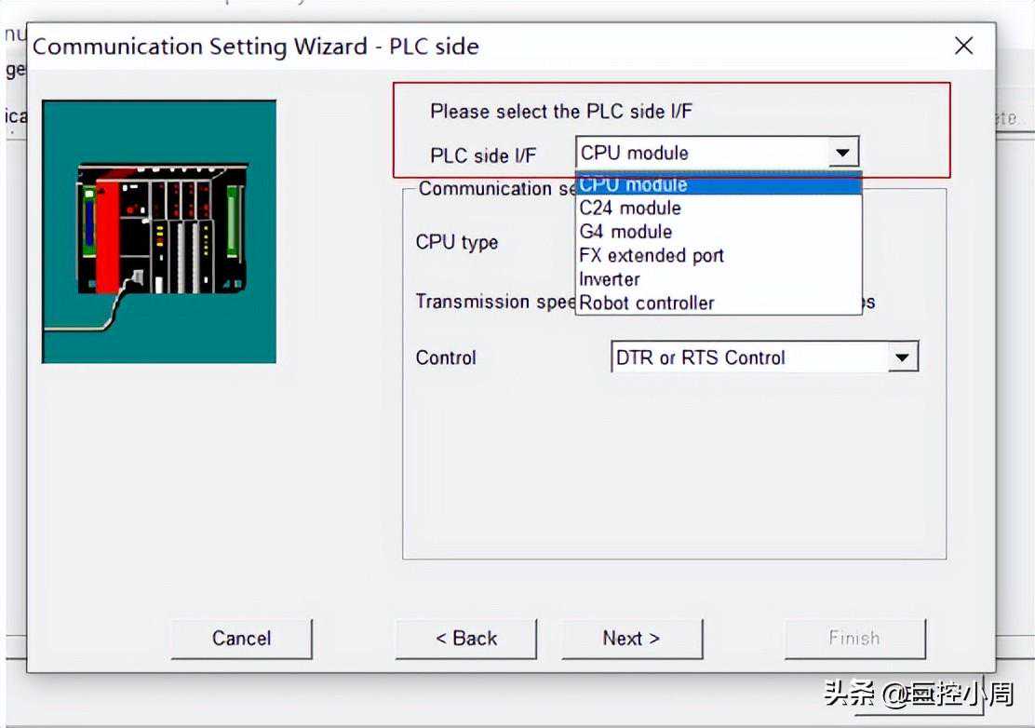Click the PLC rack illustration image
The width and height of the screenshot is (1035, 728).
coord(159,231)
